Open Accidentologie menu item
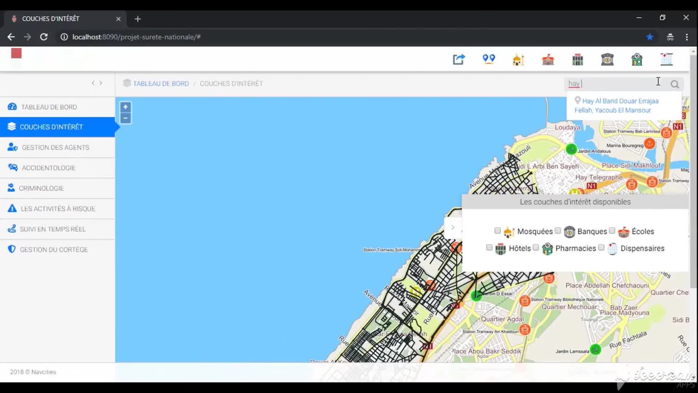 (x=57, y=168)
